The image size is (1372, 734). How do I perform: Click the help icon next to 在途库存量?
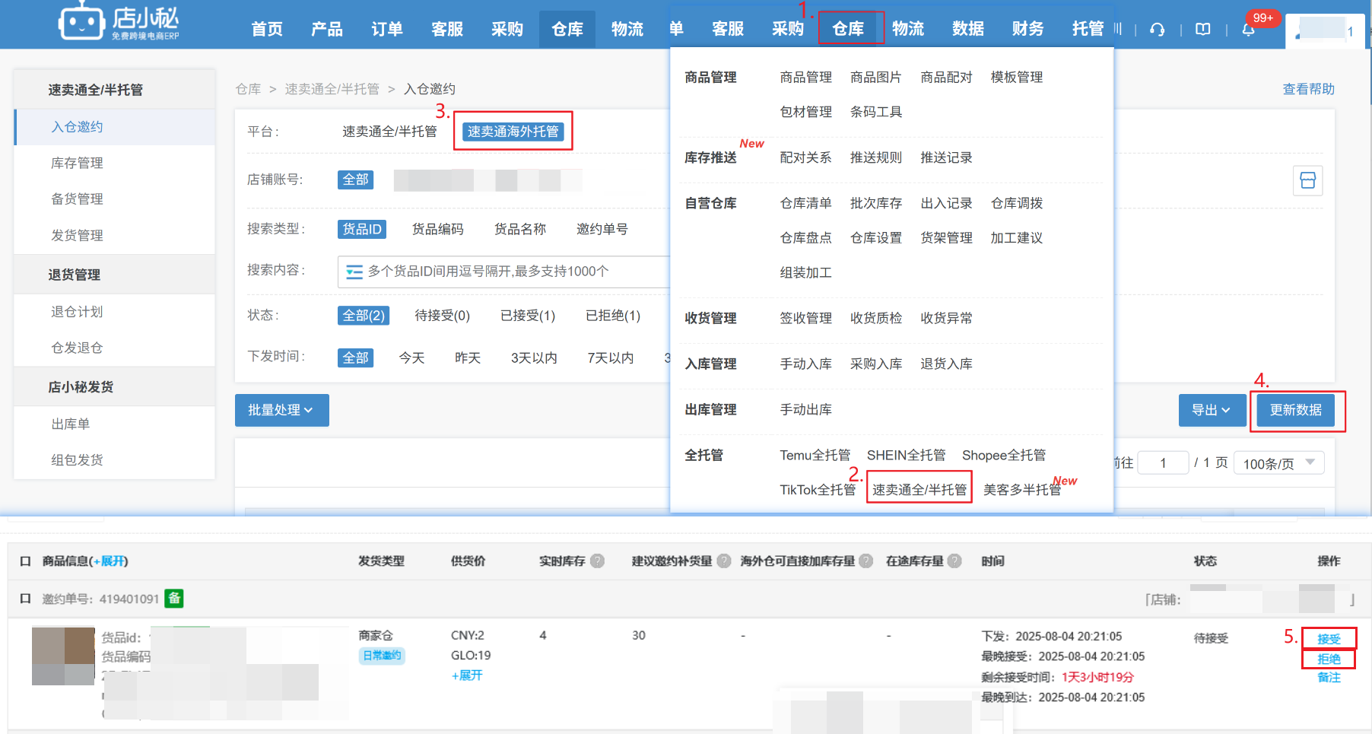(x=954, y=561)
